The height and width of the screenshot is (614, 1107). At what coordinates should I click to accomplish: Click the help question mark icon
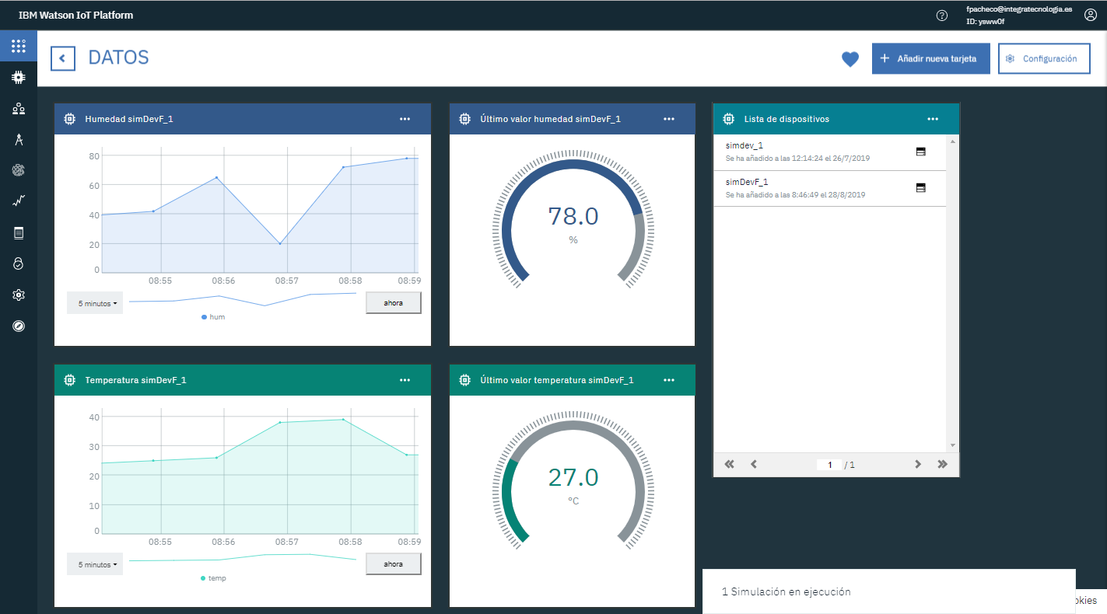(x=942, y=15)
